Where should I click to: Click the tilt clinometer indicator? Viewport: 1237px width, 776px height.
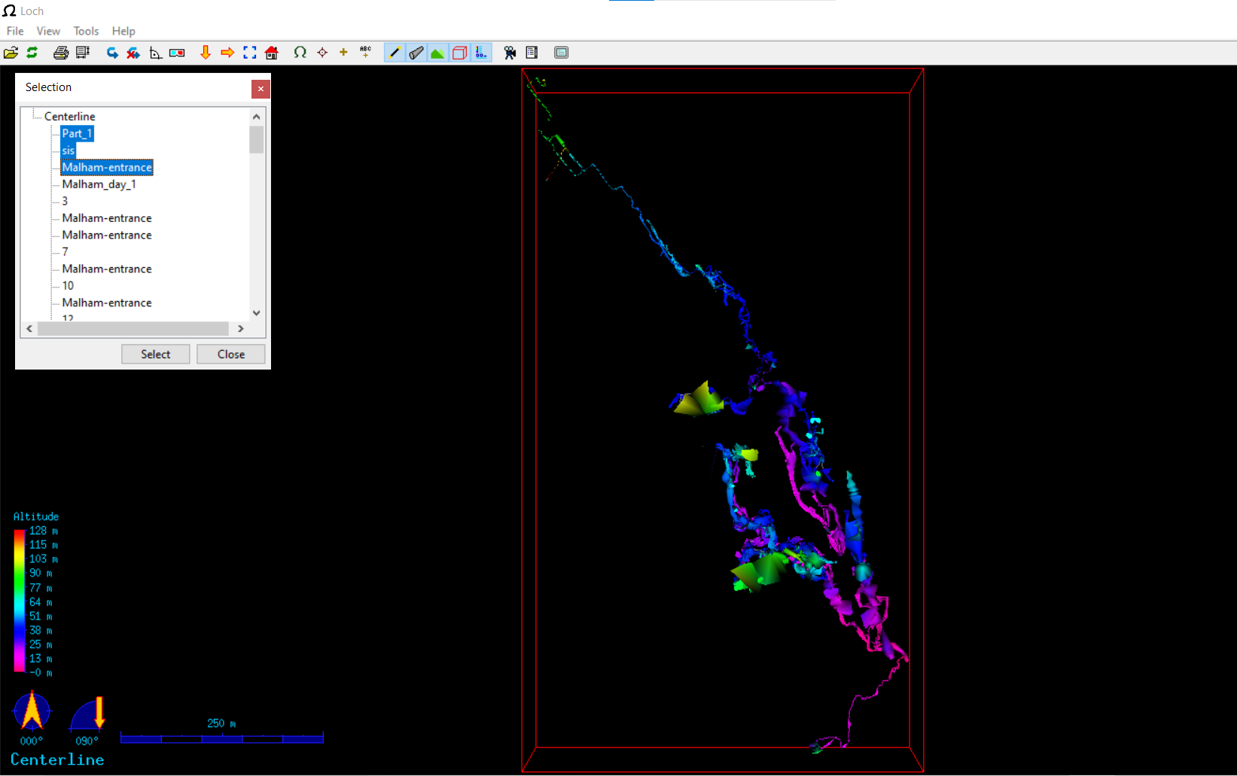[x=87, y=714]
